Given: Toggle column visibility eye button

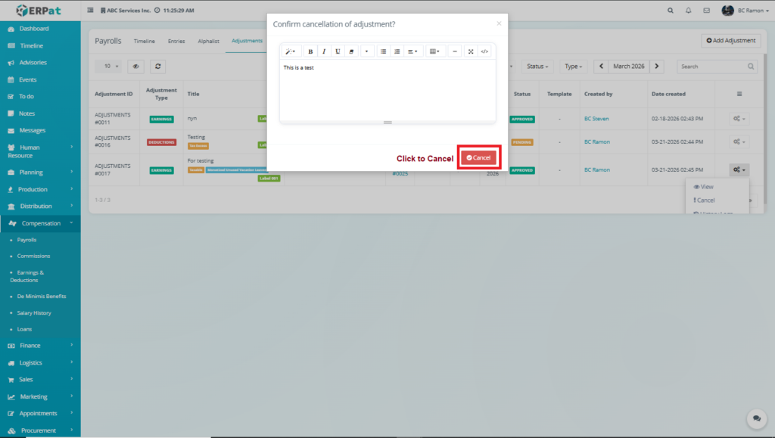Looking at the screenshot, I should (136, 66).
